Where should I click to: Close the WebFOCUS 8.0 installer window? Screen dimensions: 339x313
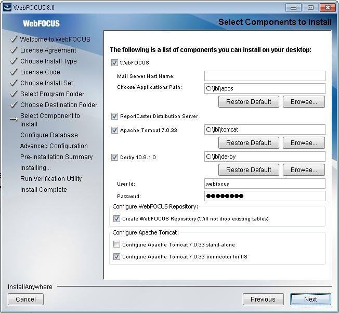tap(328, 8)
